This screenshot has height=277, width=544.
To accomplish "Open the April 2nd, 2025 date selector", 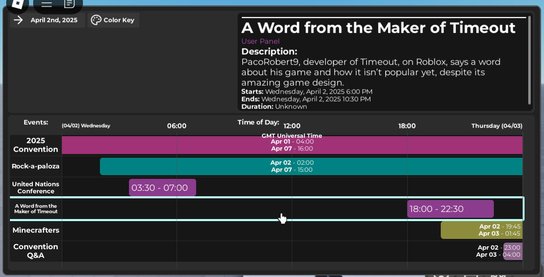I will (x=53, y=20).
